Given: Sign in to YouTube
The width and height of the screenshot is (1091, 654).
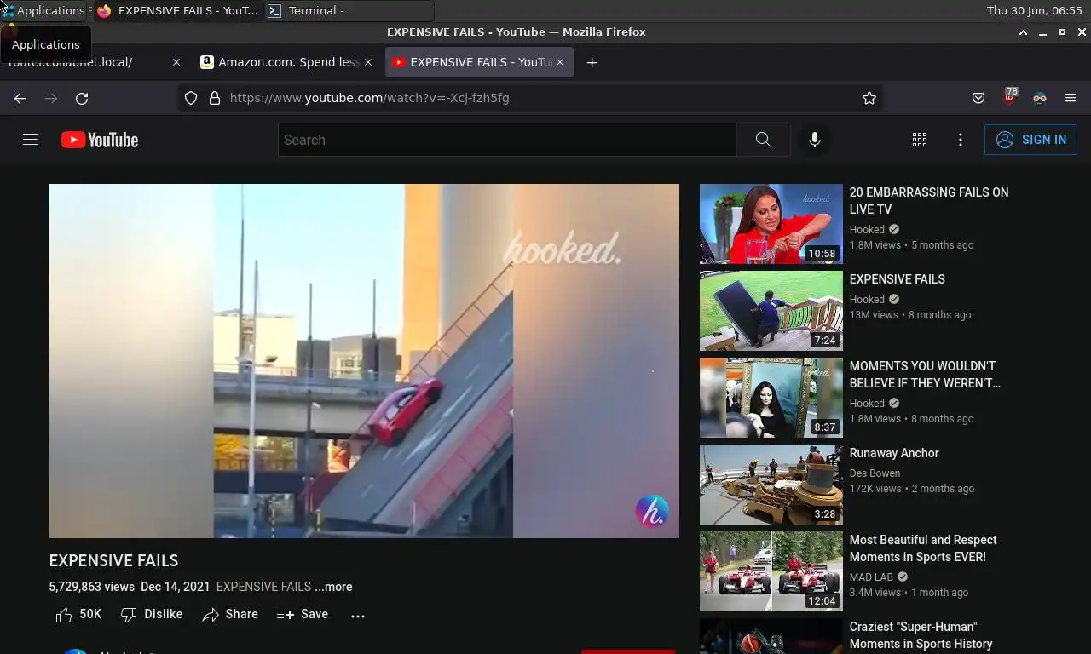Looking at the screenshot, I should pyautogui.click(x=1030, y=140).
